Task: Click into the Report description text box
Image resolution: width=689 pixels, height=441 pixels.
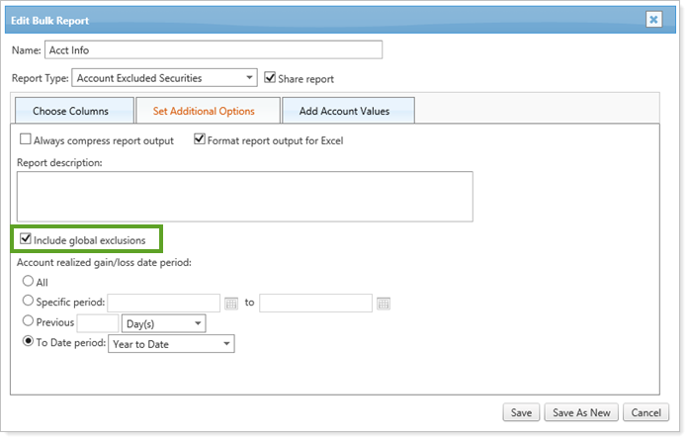Action: (244, 196)
